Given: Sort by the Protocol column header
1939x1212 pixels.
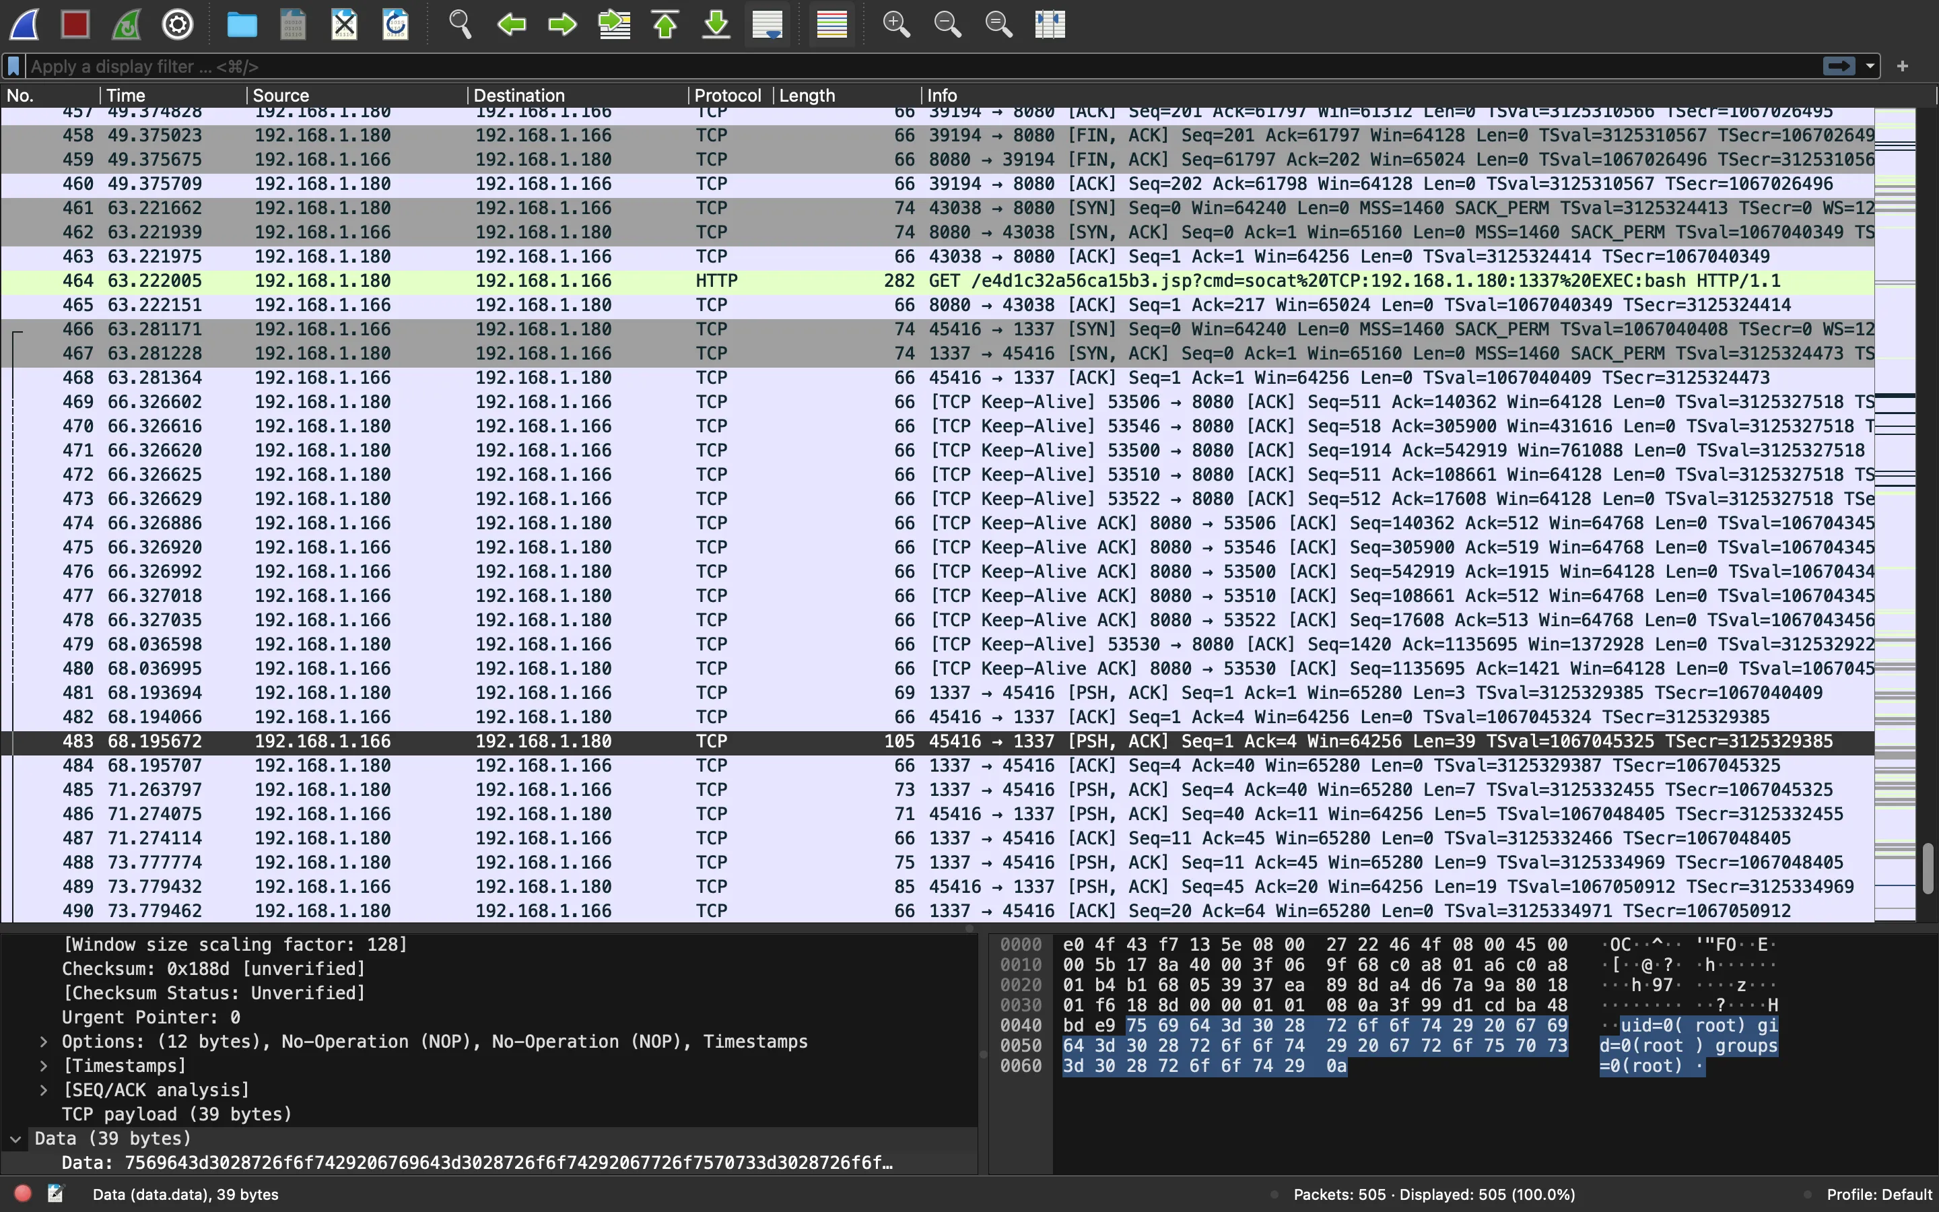Looking at the screenshot, I should pos(730,96).
